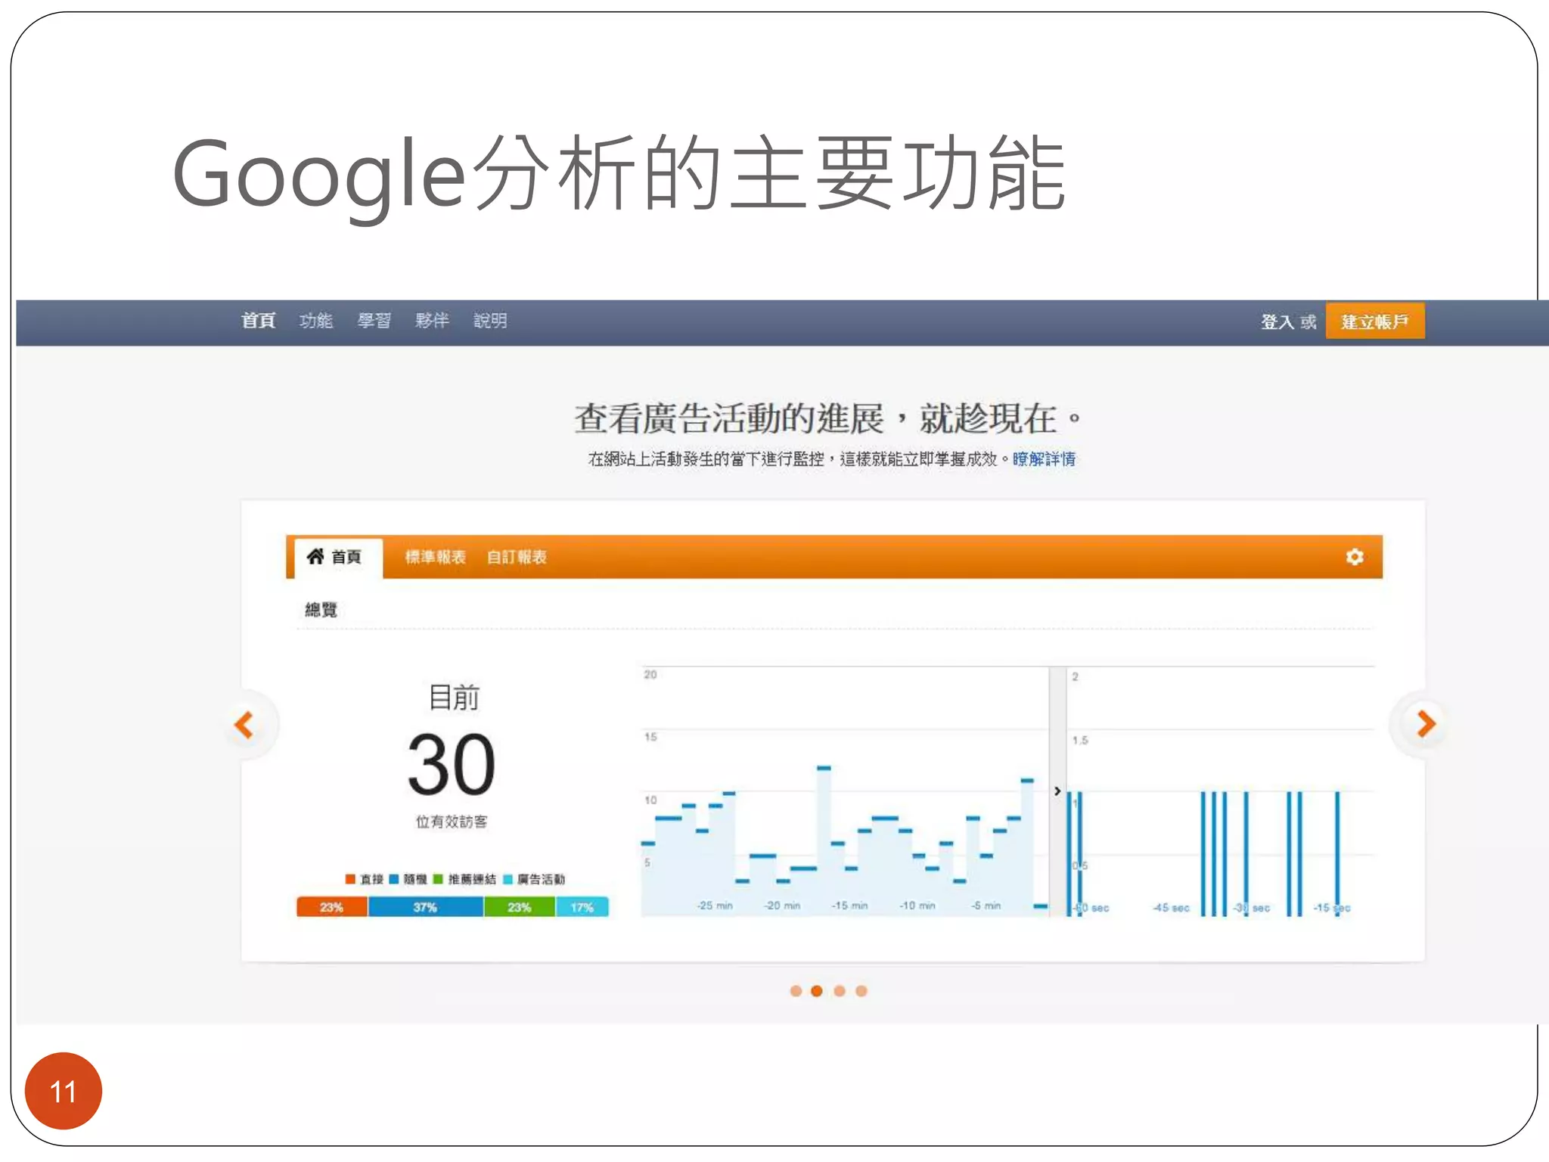Image resolution: width=1549 pixels, height=1162 pixels.
Task: Click the small arrow between the two charts
Action: [1057, 791]
